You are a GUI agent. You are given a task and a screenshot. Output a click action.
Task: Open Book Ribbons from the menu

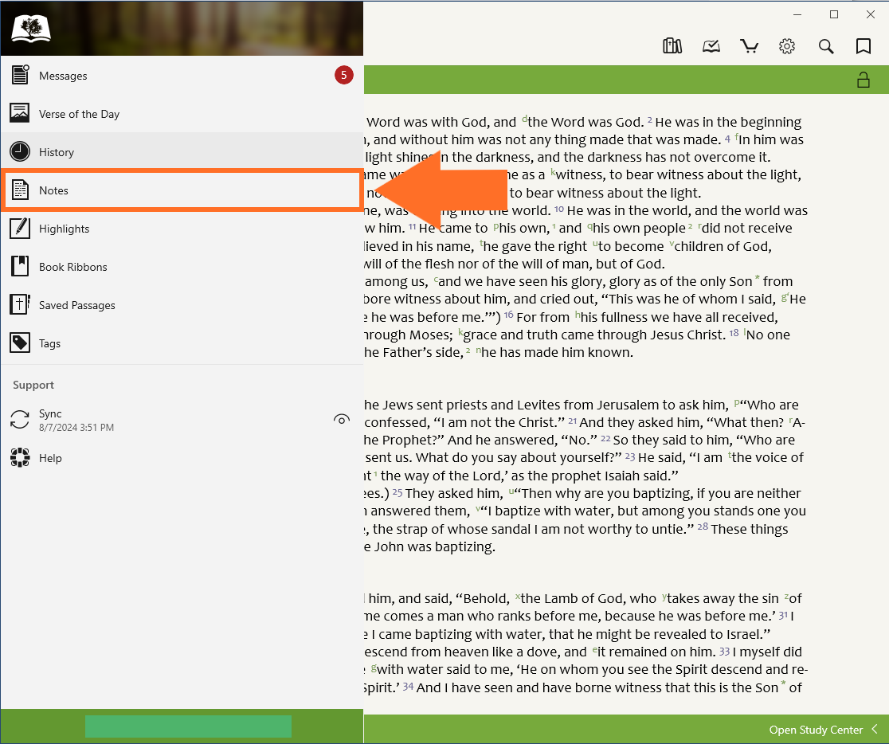pyautogui.click(x=72, y=267)
